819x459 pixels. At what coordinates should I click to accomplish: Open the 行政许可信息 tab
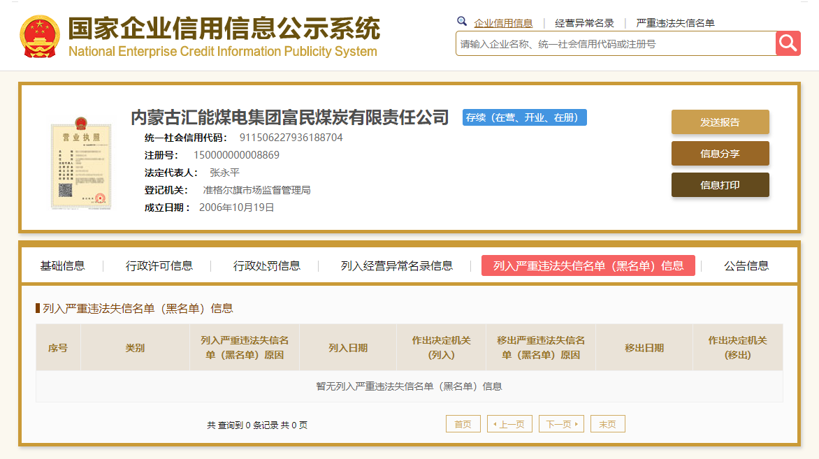point(159,265)
